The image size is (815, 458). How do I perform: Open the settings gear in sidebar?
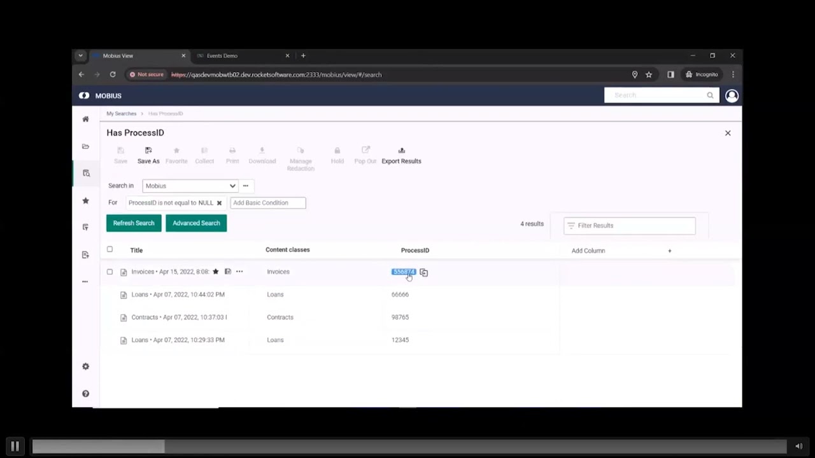85,366
